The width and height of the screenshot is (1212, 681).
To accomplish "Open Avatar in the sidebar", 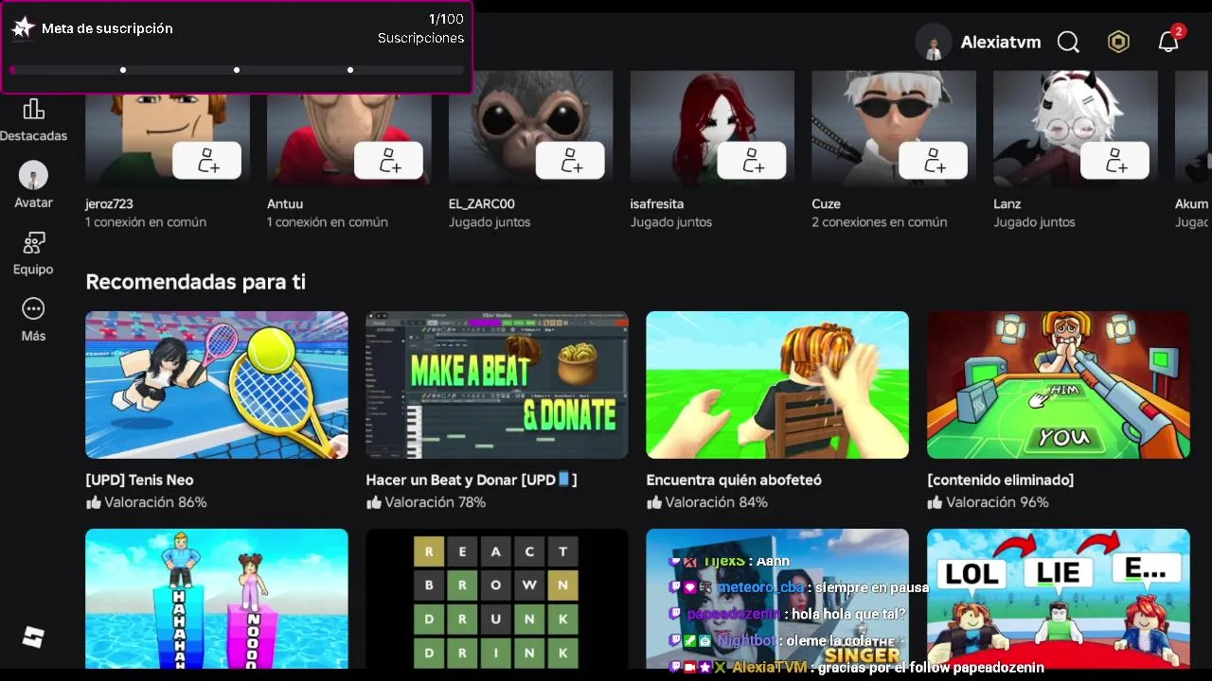I will pos(33,185).
